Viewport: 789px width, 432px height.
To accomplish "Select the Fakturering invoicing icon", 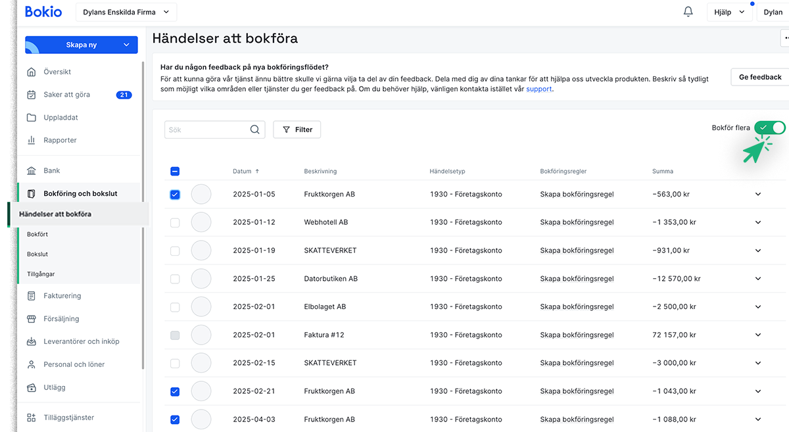I will [30, 295].
